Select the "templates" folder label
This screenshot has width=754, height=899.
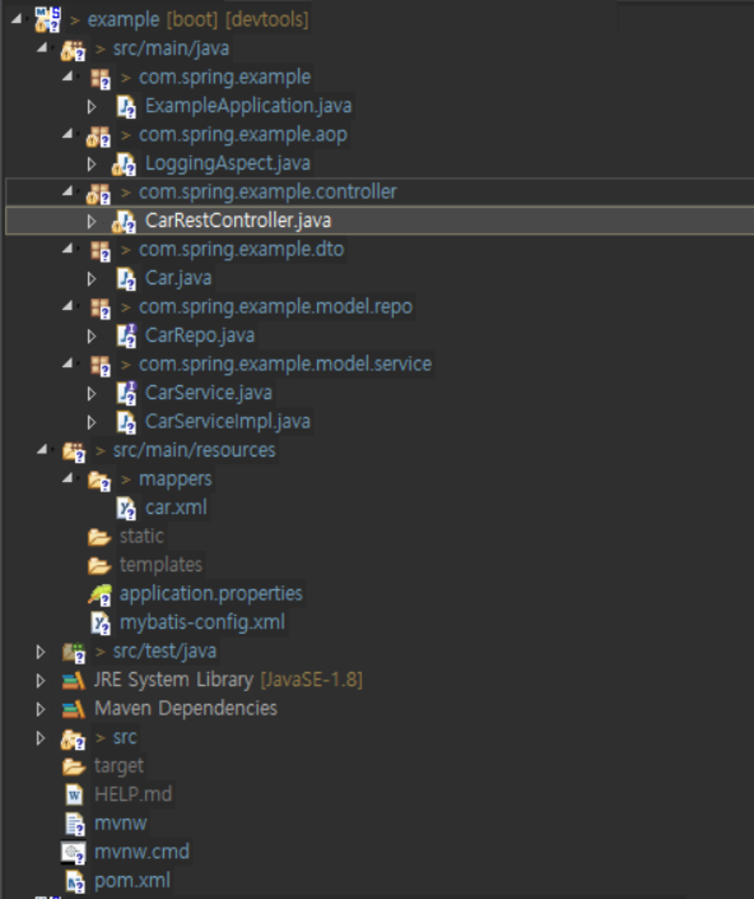point(161,565)
